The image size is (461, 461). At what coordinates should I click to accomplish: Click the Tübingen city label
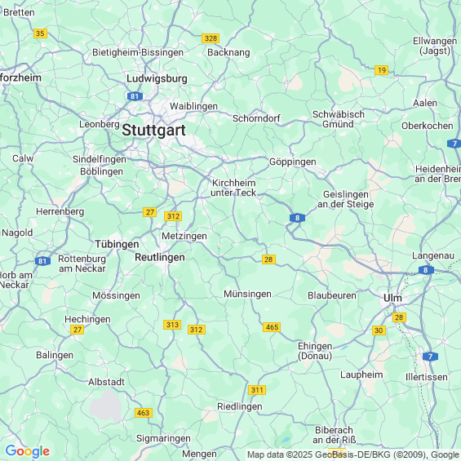coord(117,244)
